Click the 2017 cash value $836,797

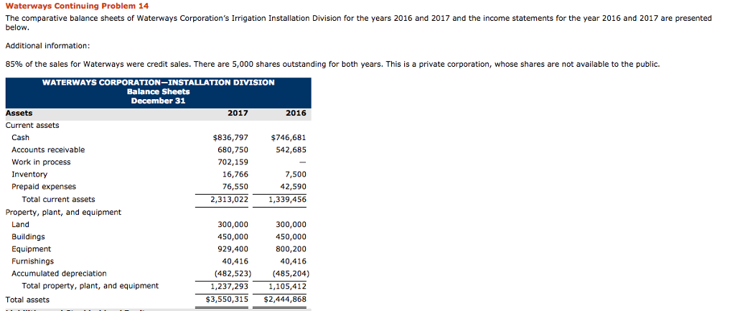[x=230, y=137]
